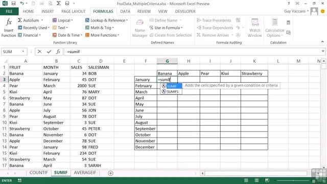Choose SUMIF from the autocomplete list
The width and height of the screenshot is (327, 184).
tap(171, 86)
